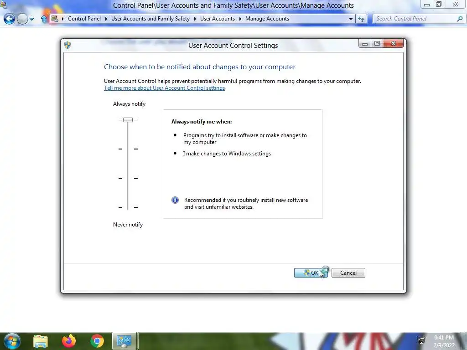Set slider to second notch from top
Viewport: 467px width, 350px height.
click(128, 149)
